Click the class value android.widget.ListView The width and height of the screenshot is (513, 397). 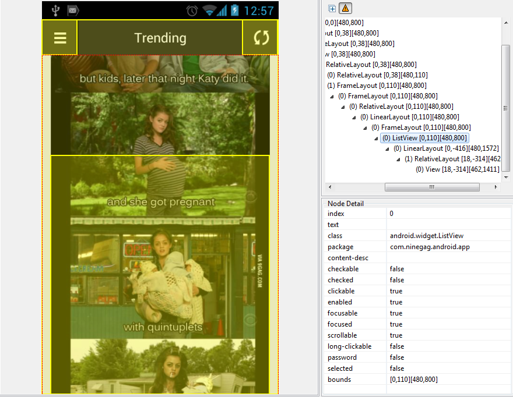point(427,236)
